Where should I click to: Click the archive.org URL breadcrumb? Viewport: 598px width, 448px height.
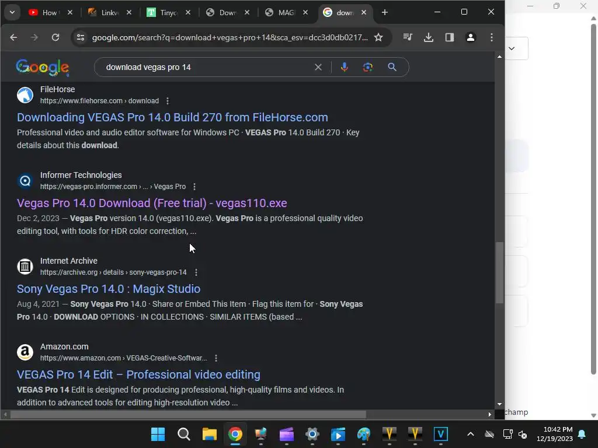[113, 272]
